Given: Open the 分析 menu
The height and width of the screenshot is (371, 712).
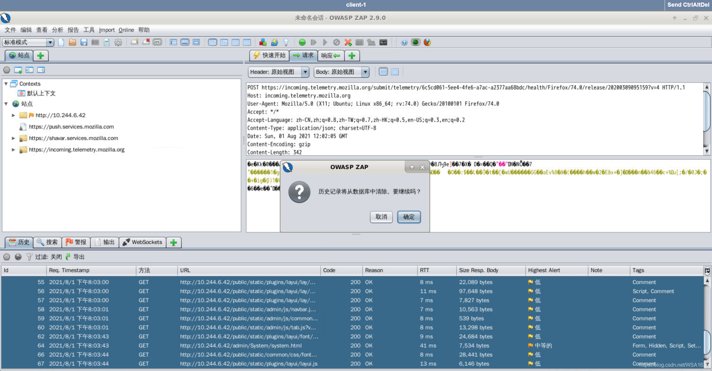Looking at the screenshot, I should click(x=58, y=30).
